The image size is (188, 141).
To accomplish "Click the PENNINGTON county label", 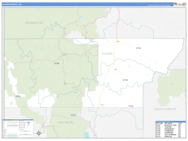I will [34, 23].
